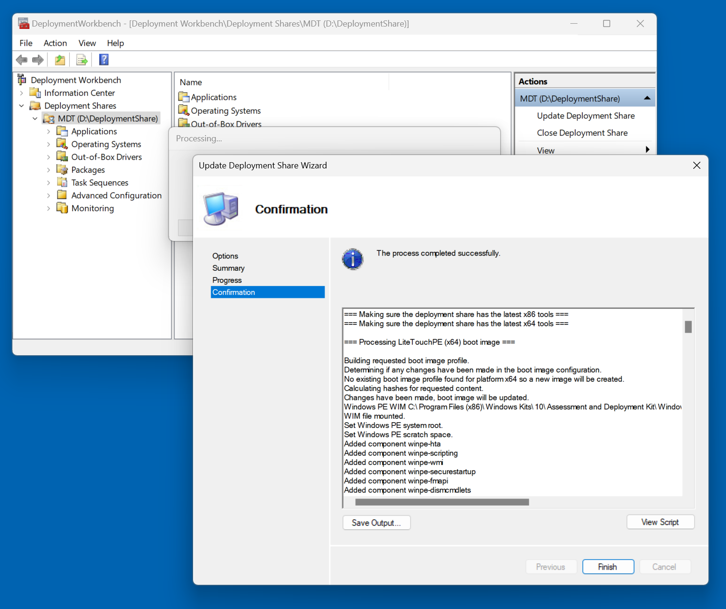This screenshot has height=609, width=726.
Task: Click the disabled Previous button
Action: (551, 567)
